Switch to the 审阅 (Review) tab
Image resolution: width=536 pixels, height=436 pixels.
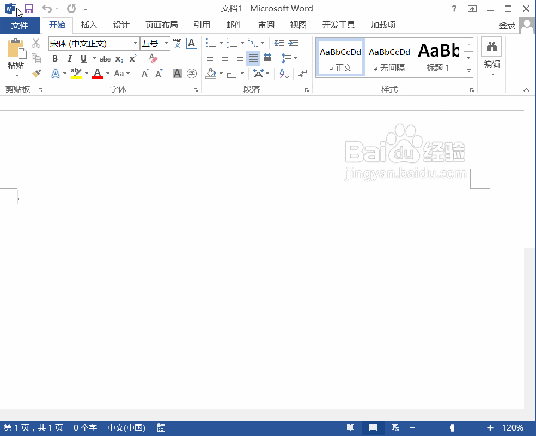pos(266,25)
